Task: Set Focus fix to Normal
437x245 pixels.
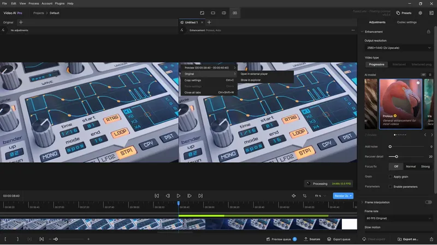Action: 411,167
